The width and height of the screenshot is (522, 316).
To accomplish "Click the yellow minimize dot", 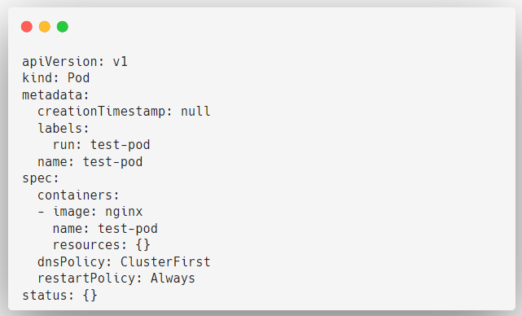I will pyautogui.click(x=45, y=27).
